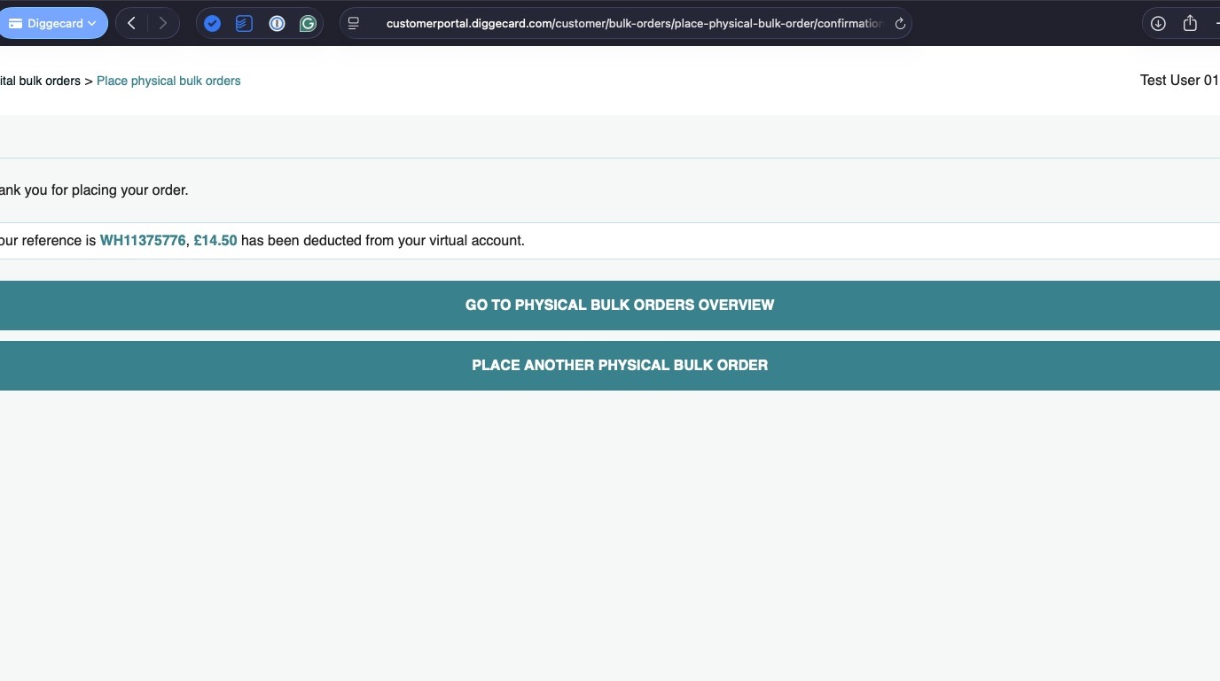The image size is (1220, 681).
Task: Open the Grammarly extension icon
Action: point(308,24)
